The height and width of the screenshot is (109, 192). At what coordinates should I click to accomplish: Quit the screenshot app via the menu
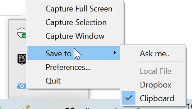[53, 81]
